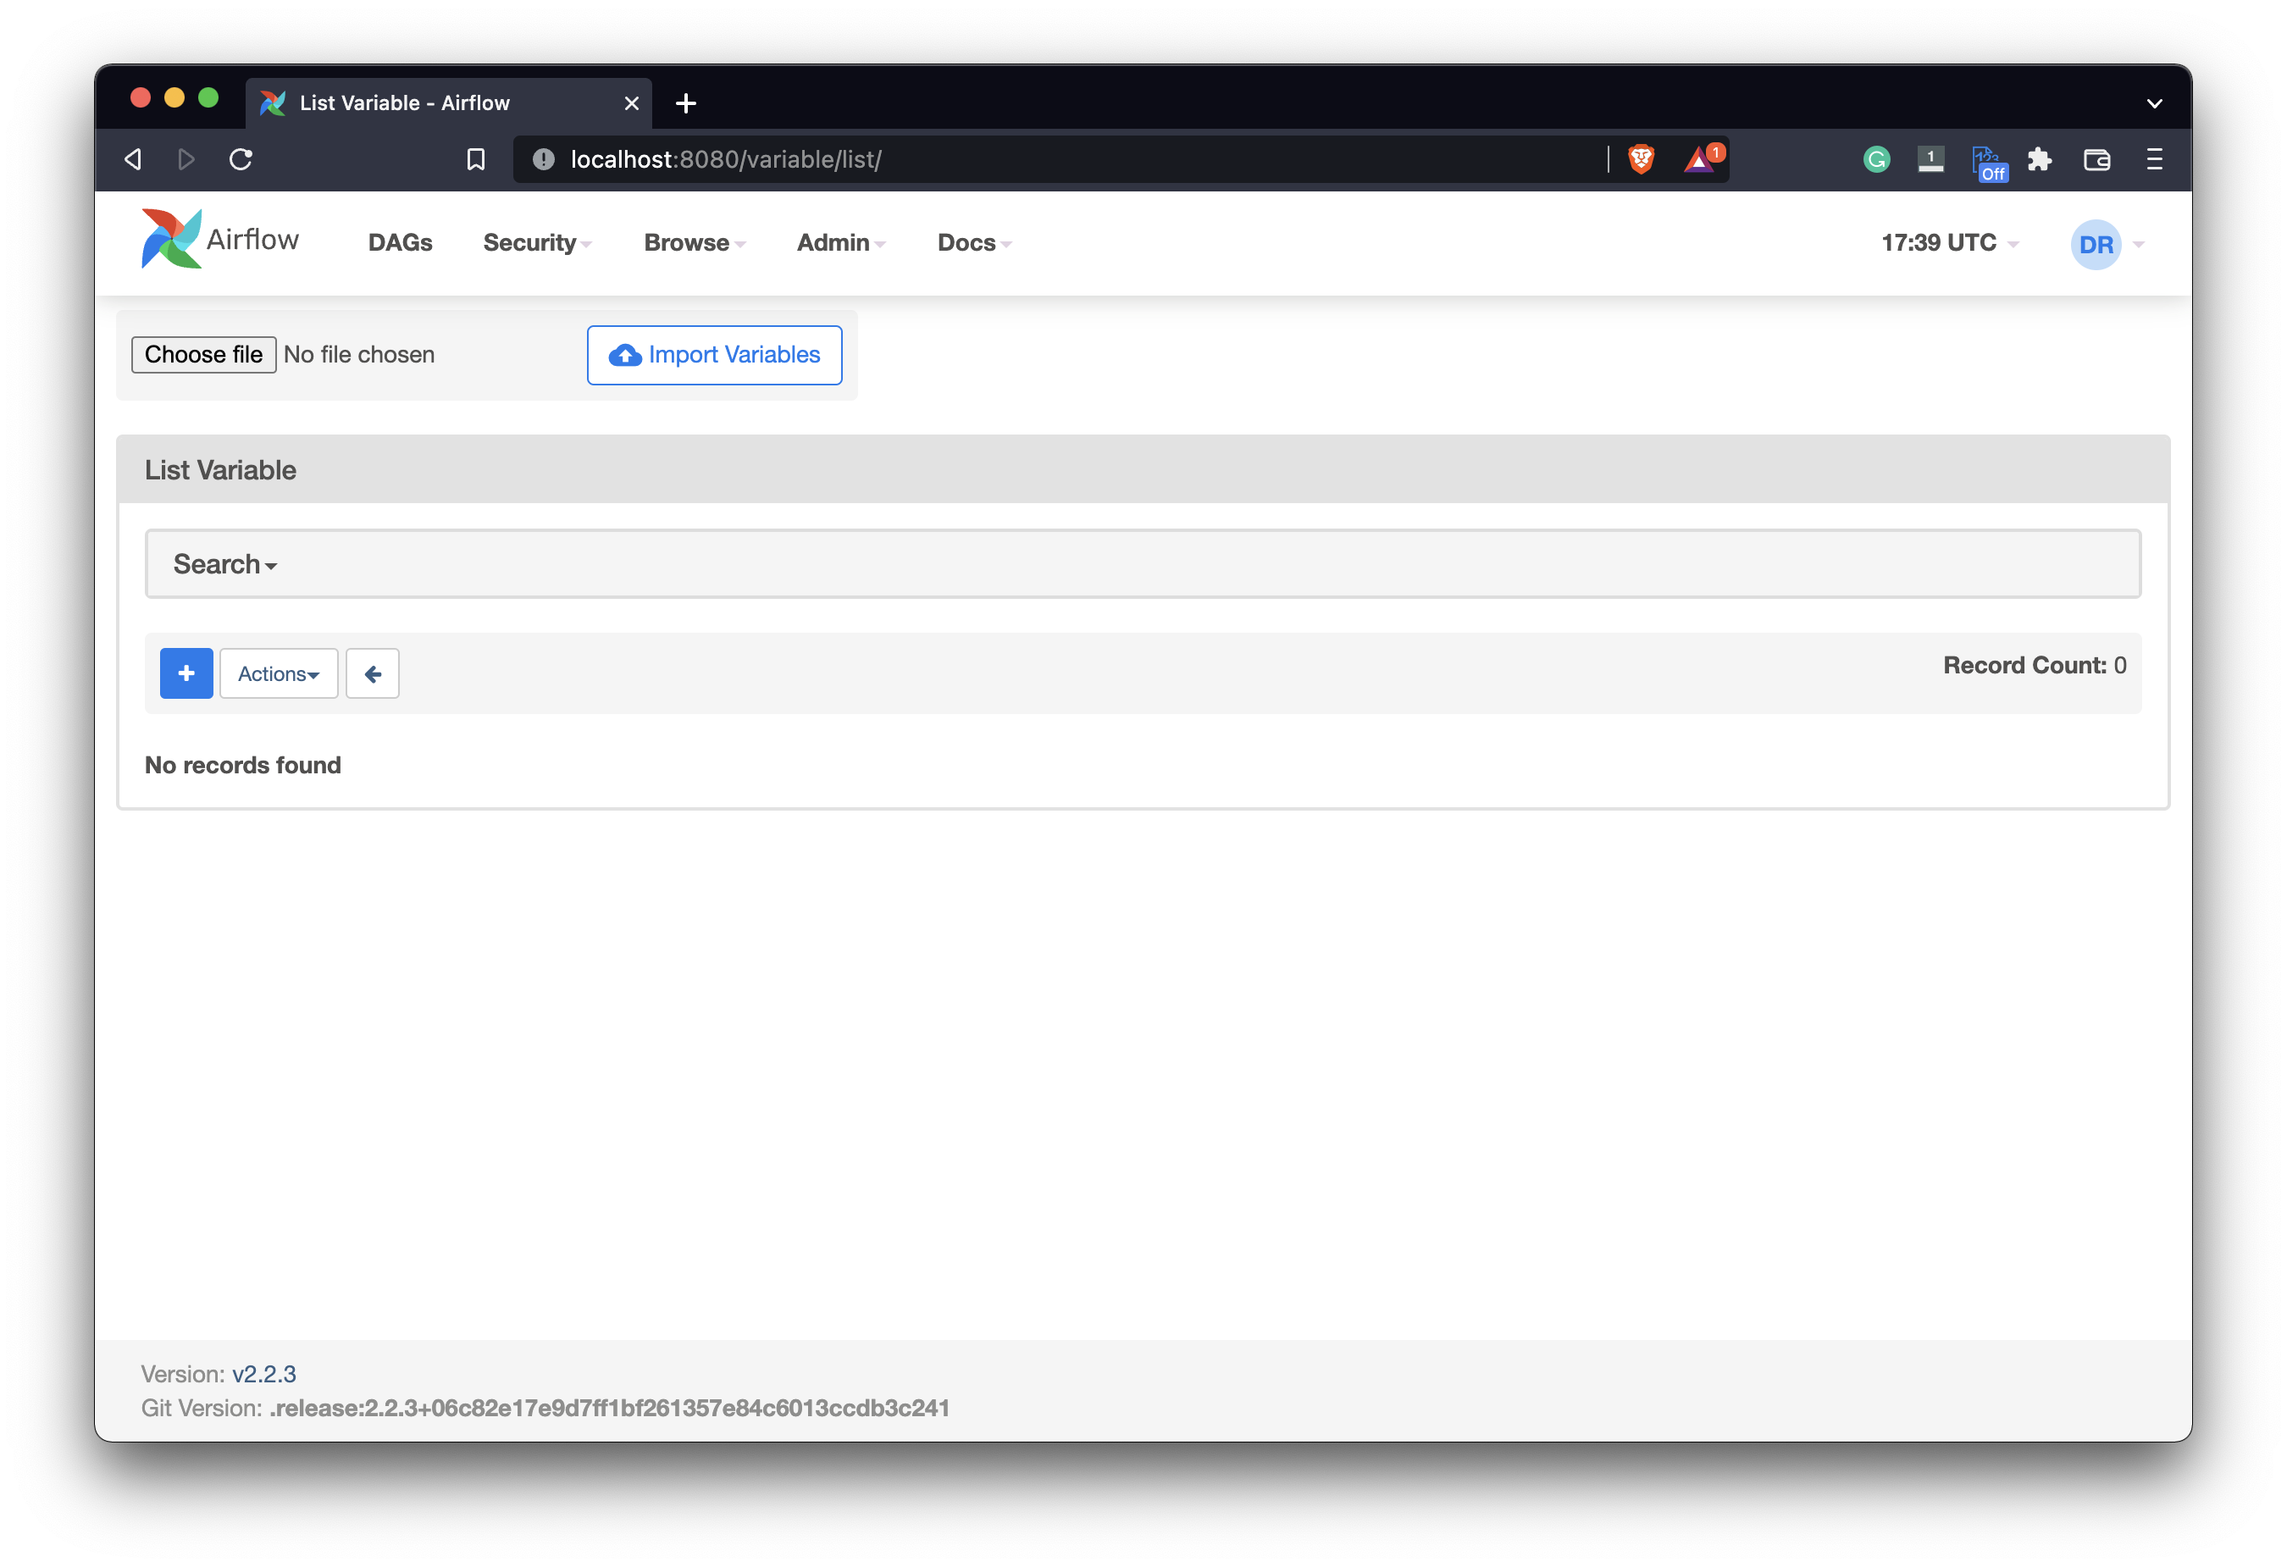This screenshot has width=2287, height=1567.
Task: Bookmark the page using the bookmark icon
Action: (475, 159)
